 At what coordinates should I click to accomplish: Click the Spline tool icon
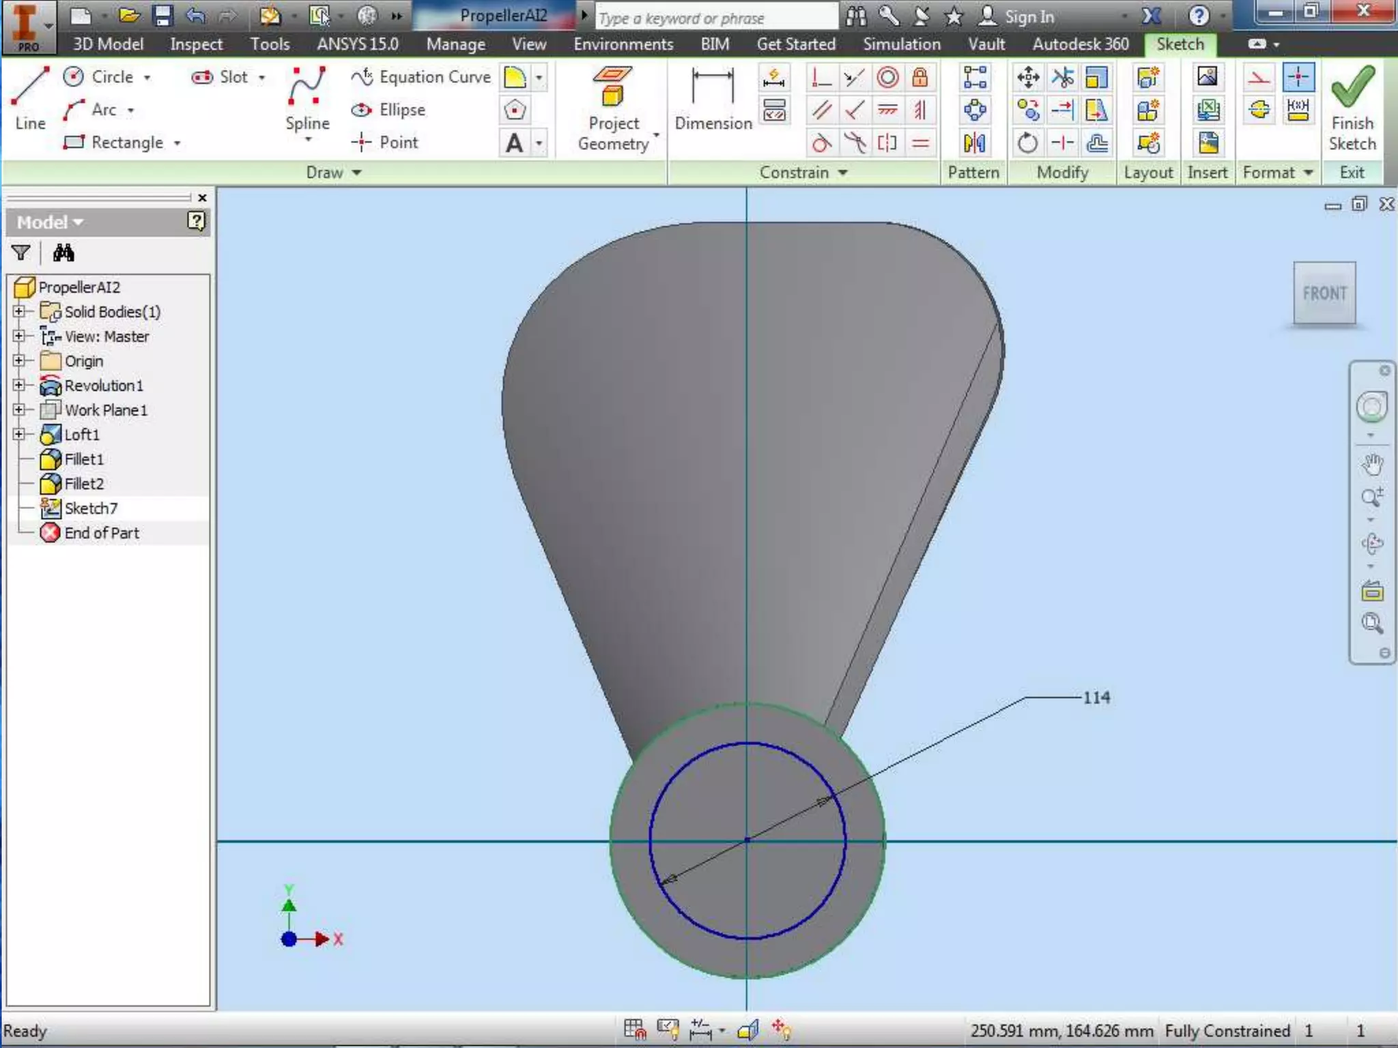[307, 87]
